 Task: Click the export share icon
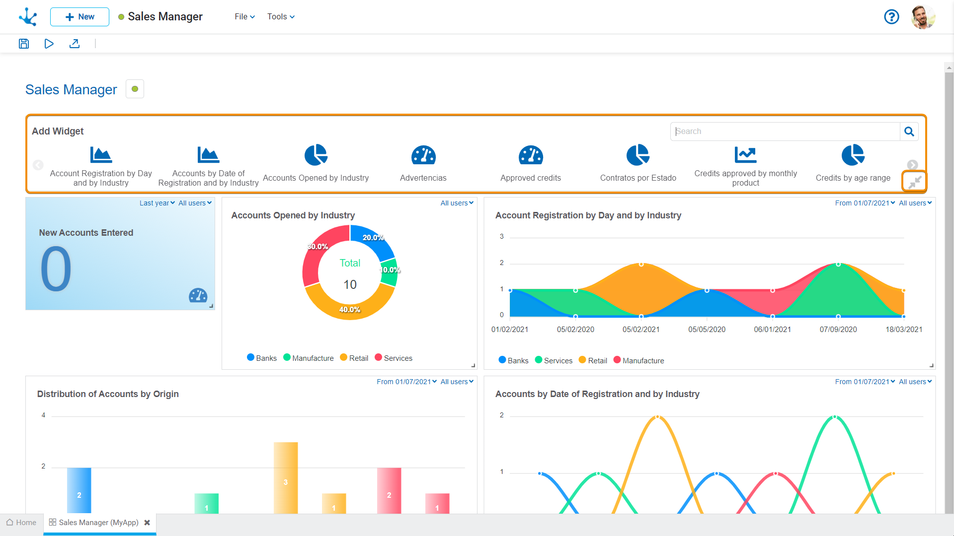75,44
